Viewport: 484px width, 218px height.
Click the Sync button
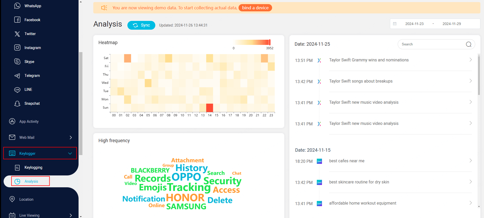tap(141, 25)
